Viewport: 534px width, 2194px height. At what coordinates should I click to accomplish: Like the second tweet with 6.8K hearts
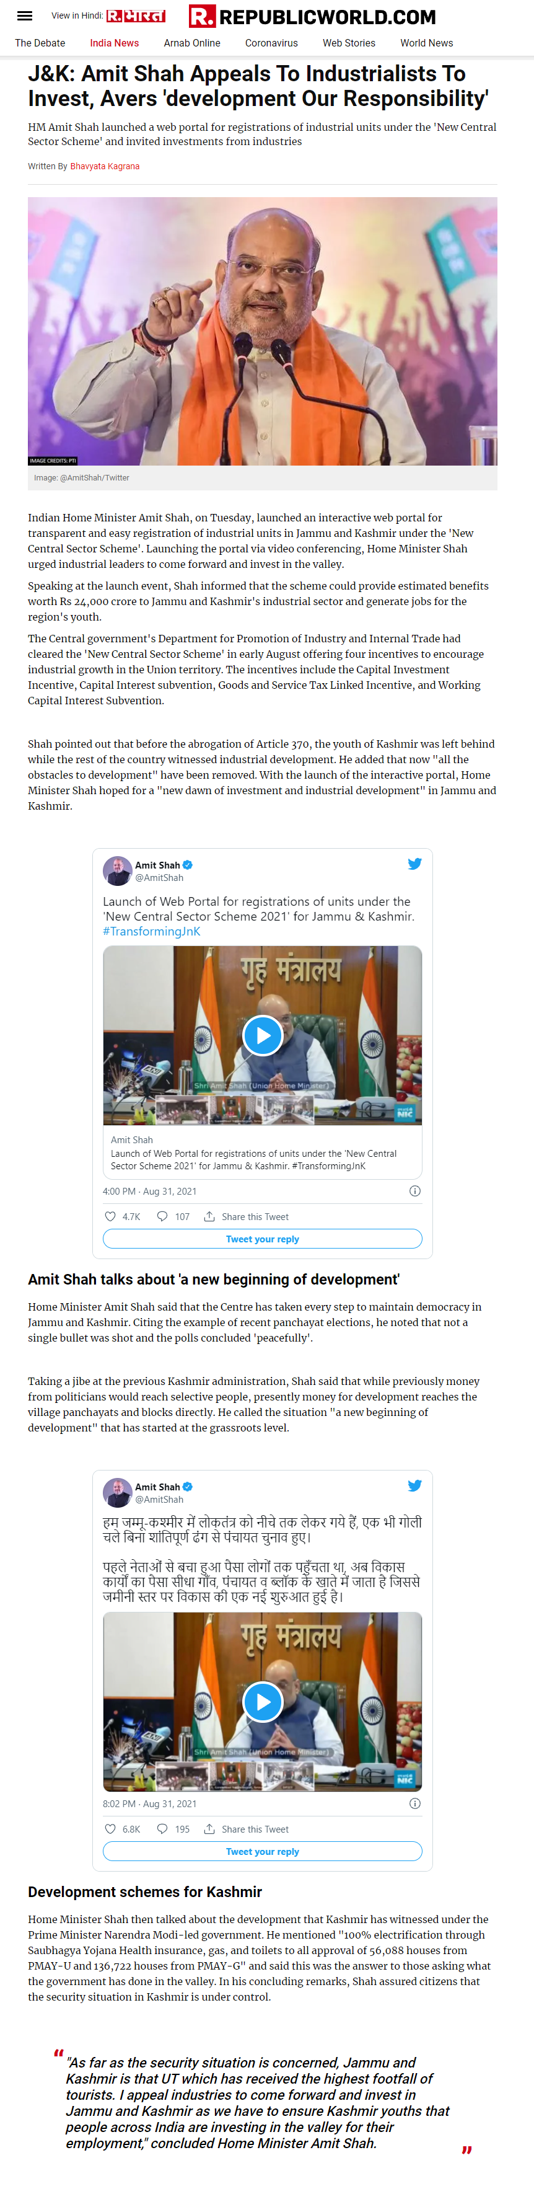tap(110, 1829)
